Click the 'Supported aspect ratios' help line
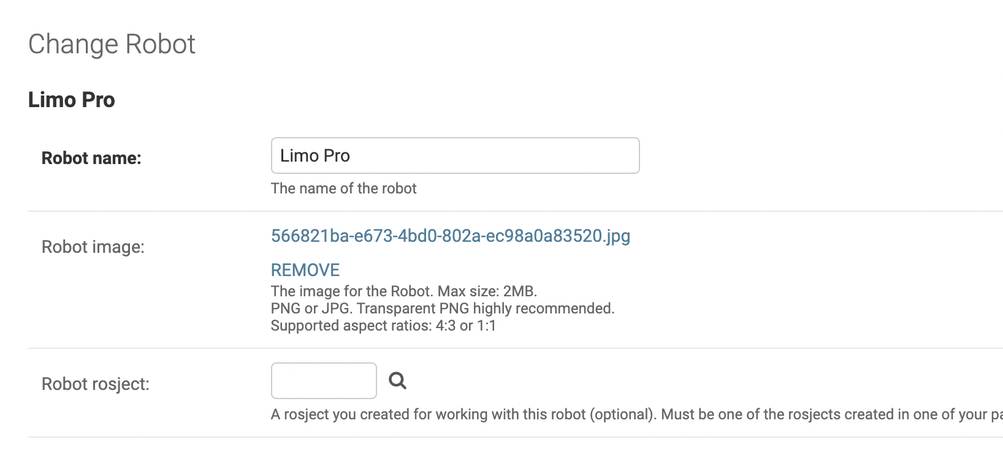1003x453 pixels. (x=383, y=325)
